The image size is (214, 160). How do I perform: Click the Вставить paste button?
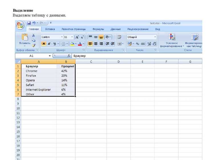pyautogui.click(x=25, y=40)
